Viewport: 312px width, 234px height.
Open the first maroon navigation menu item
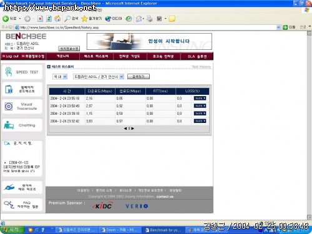pyautogui.click(x=62, y=56)
